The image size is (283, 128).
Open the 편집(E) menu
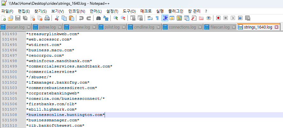24,11
